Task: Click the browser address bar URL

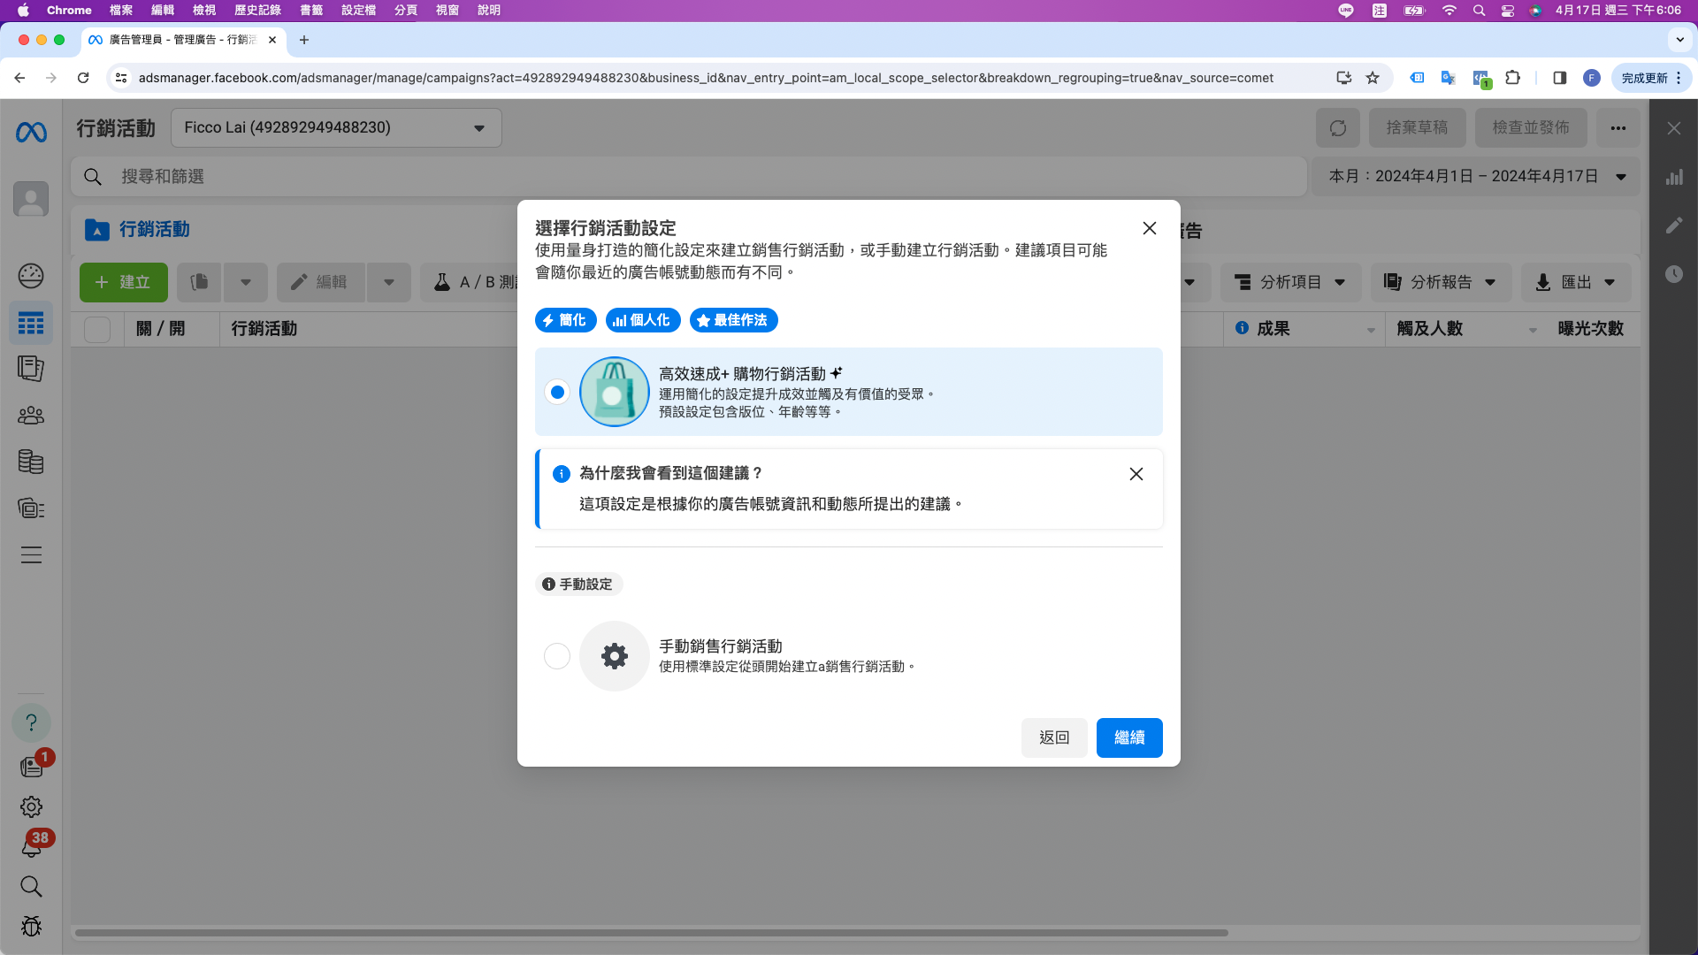Action: [x=706, y=78]
